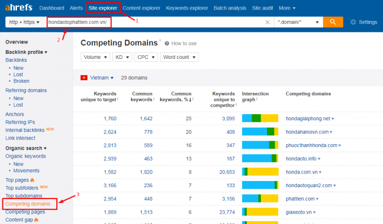This screenshot has height=224, width=383.
Task: Click the phattien.com competing domain
Action: 300,199
